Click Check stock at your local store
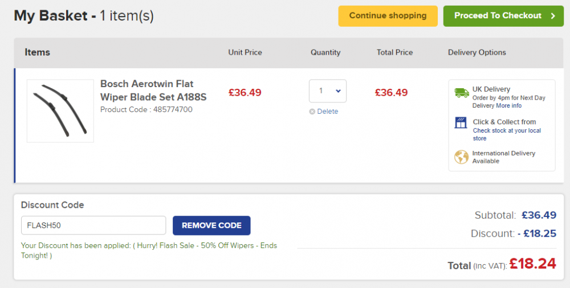 pos(507,134)
